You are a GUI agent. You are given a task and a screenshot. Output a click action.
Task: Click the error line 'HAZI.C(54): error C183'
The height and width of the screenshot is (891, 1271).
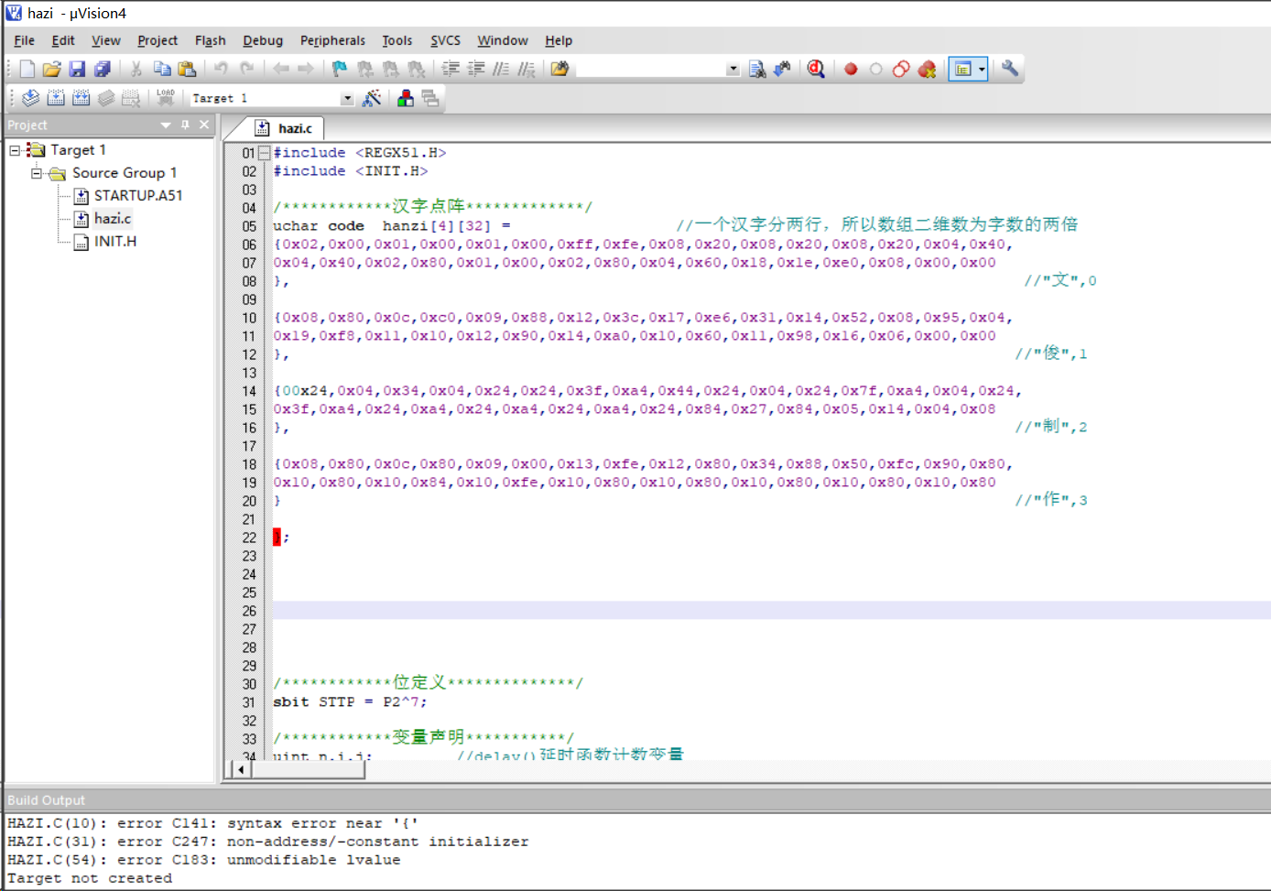click(203, 861)
